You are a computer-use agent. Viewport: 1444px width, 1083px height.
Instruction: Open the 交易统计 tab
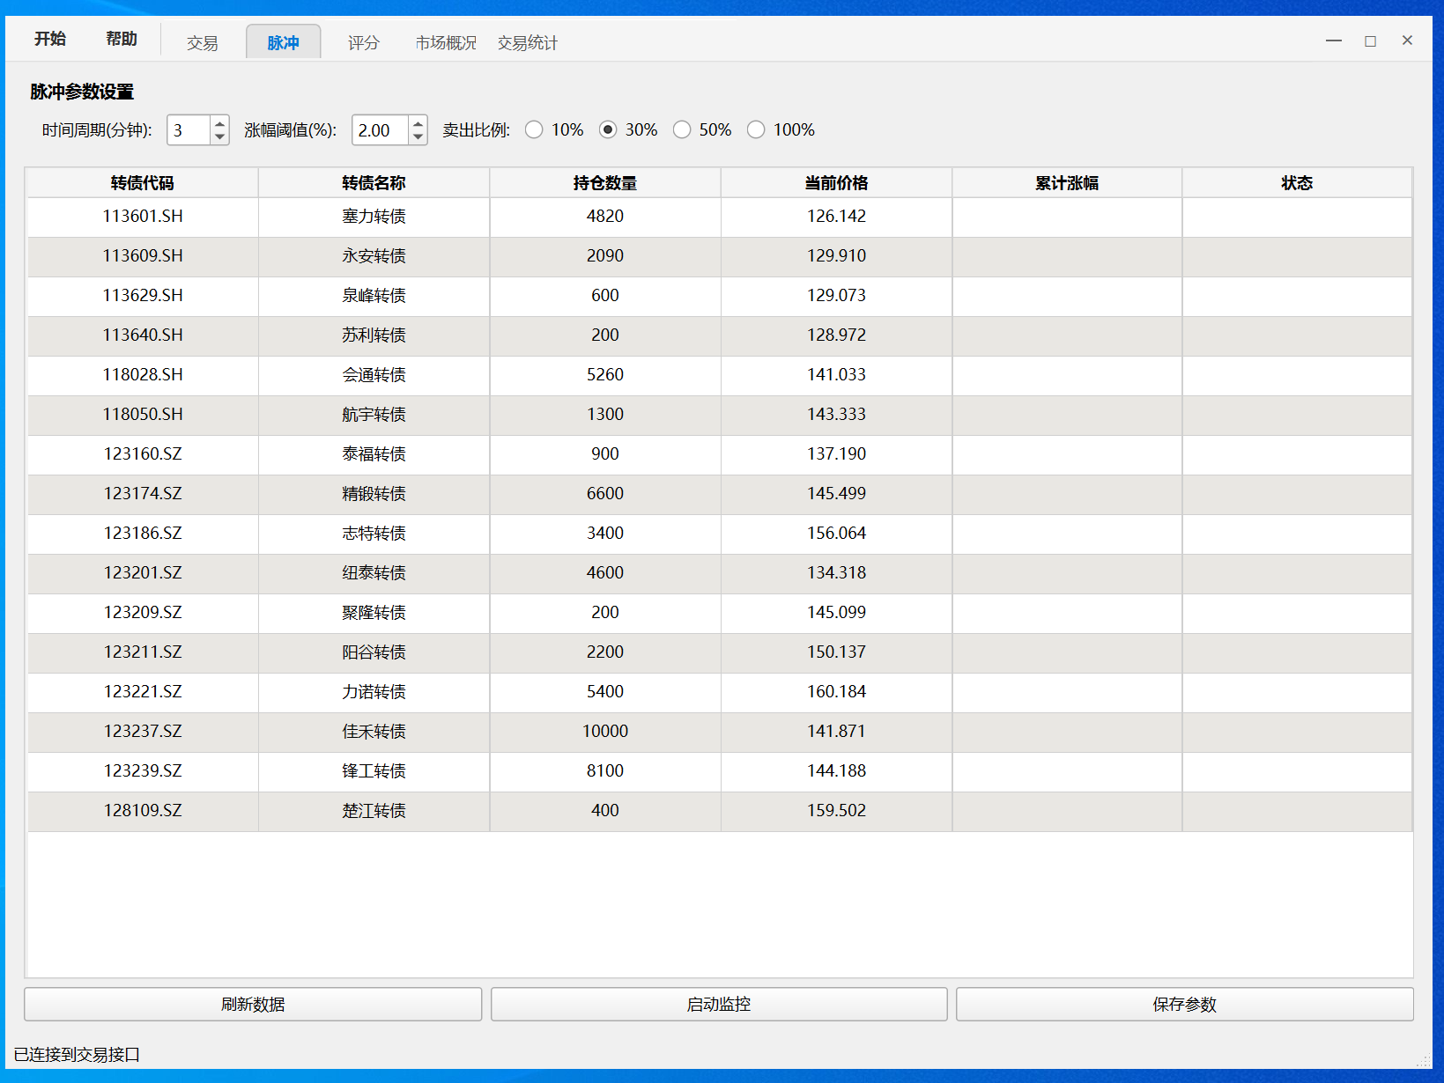click(x=527, y=43)
